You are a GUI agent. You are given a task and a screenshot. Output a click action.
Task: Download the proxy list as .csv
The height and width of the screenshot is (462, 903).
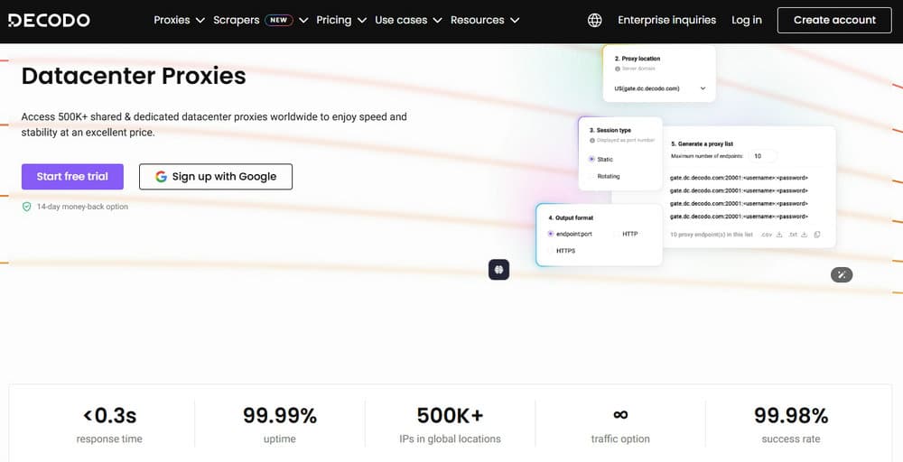[771, 235]
